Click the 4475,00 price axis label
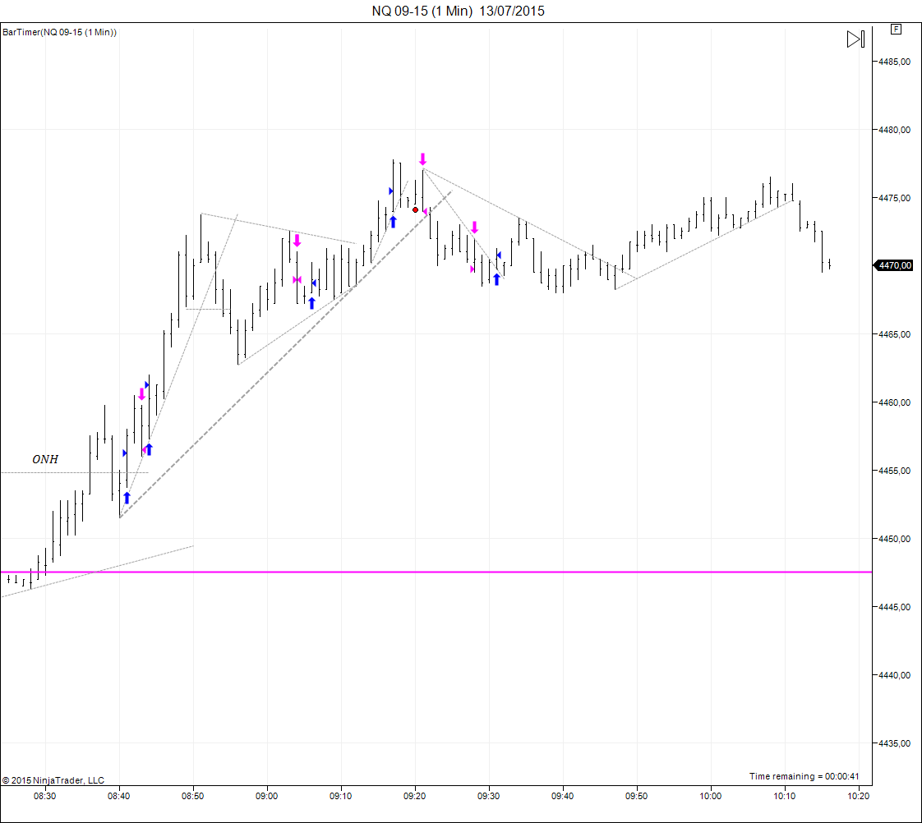Screen dimensions: 922x823 [894, 198]
